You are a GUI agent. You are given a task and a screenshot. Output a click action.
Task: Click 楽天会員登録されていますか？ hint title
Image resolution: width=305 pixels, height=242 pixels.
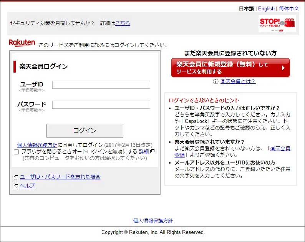pyautogui.click(x=209, y=142)
